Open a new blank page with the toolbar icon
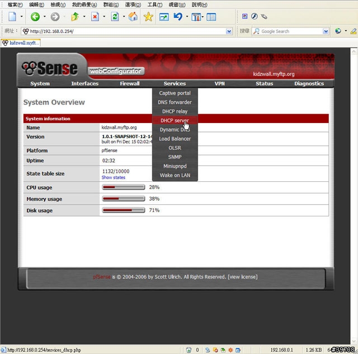Screen dimensions: 358x354 [x=12, y=17]
